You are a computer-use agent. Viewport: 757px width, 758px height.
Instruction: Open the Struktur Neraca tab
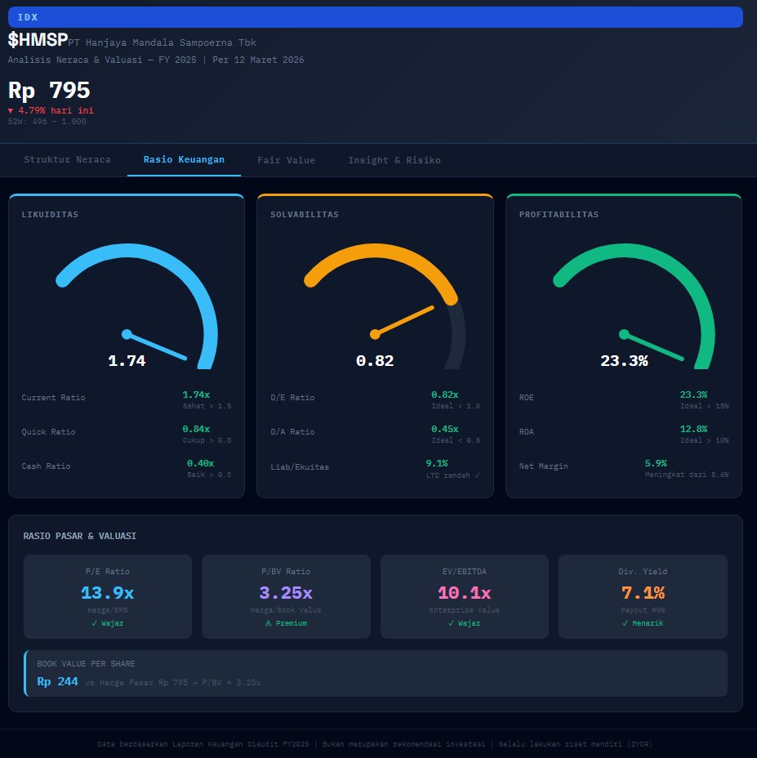(67, 159)
